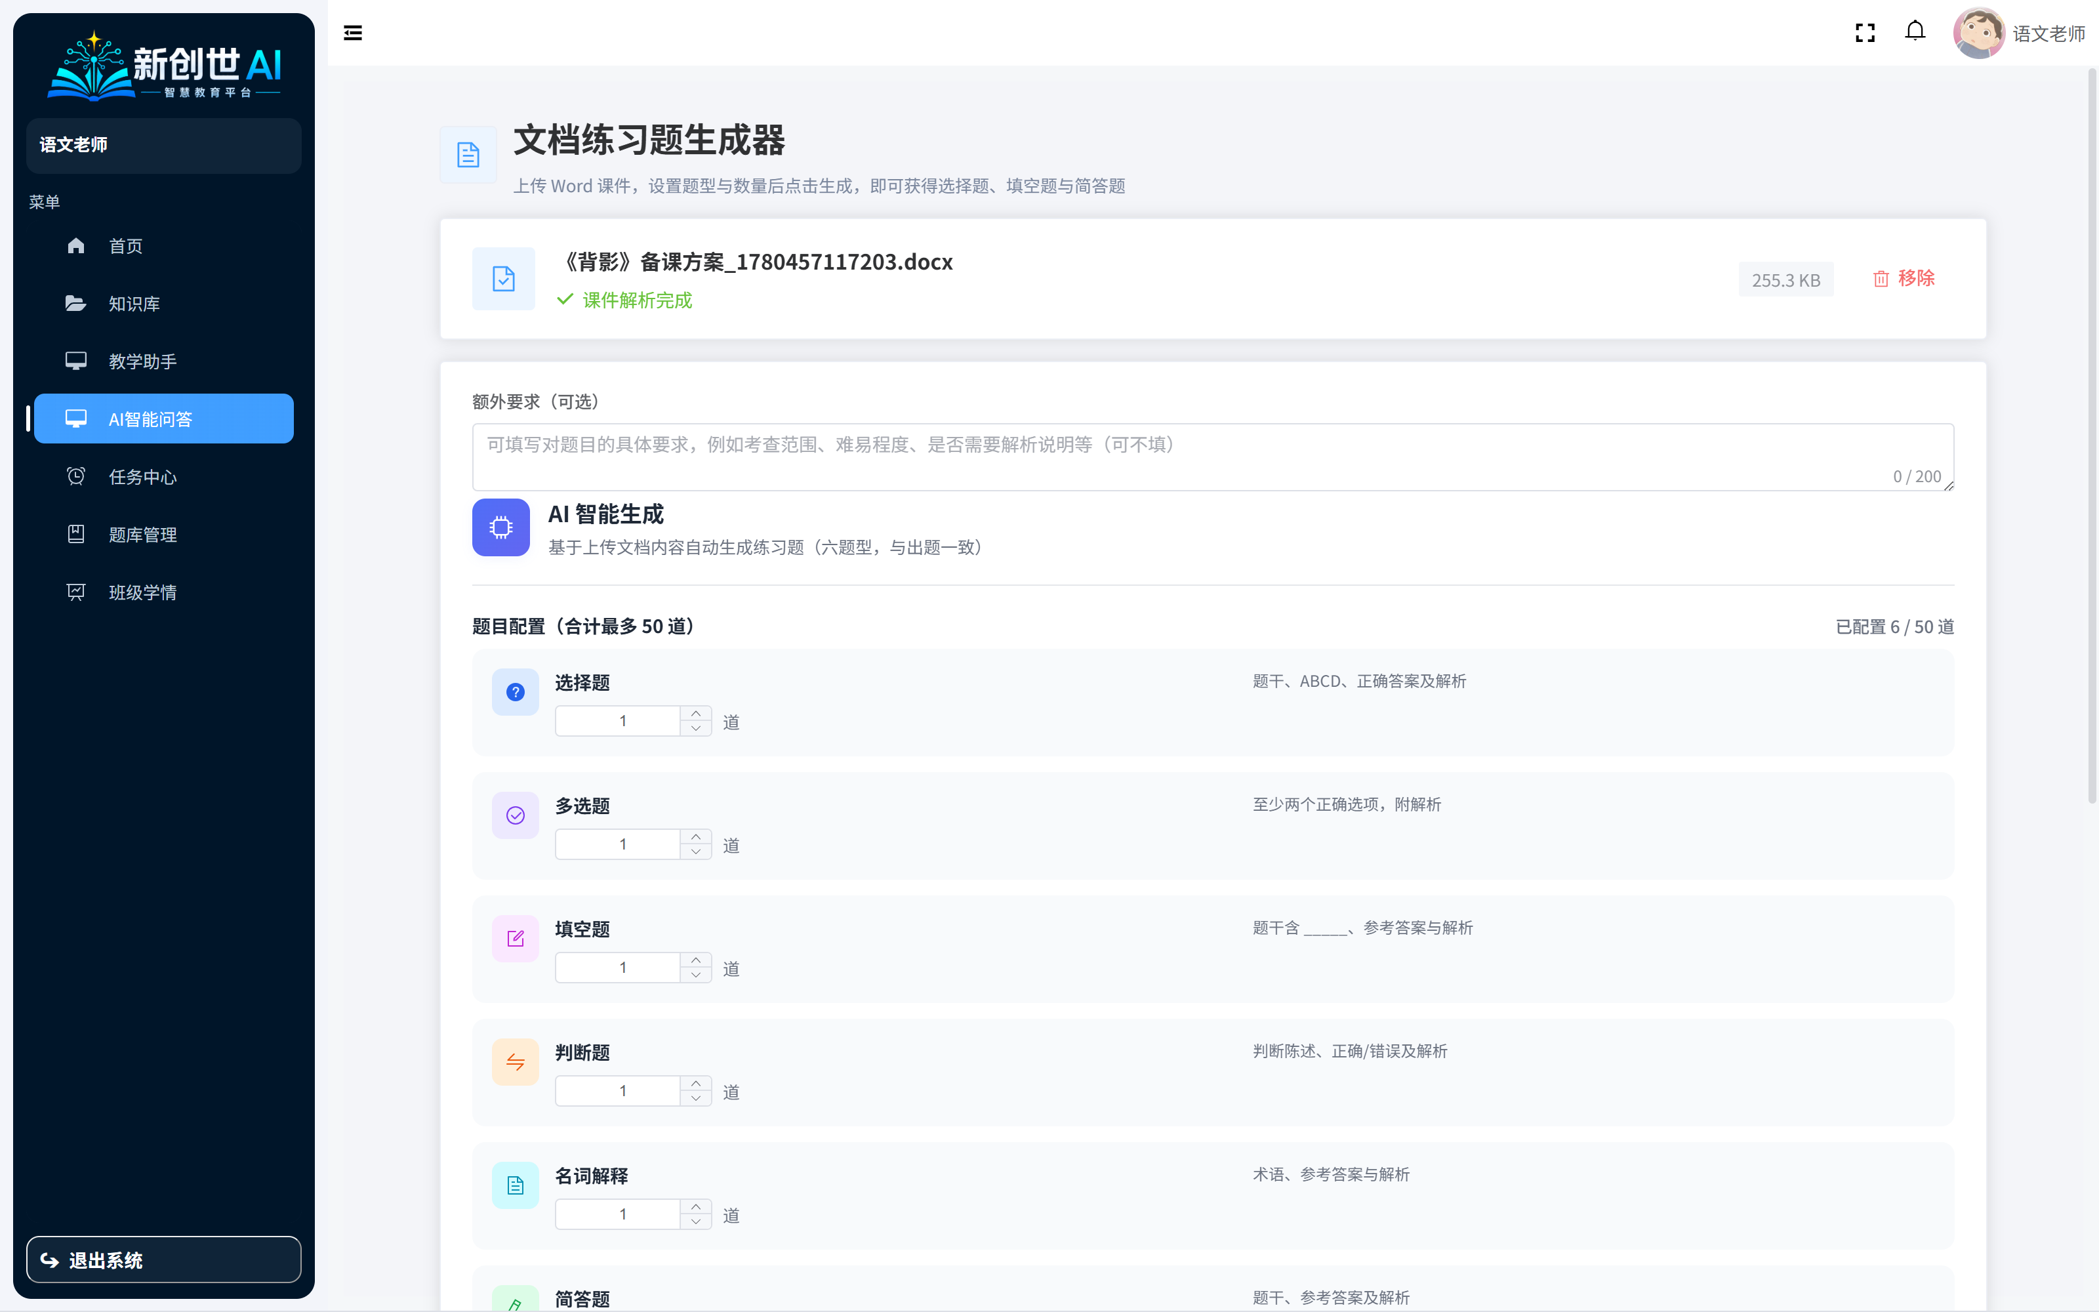Click the chart icon beside 班级学情
Viewport: 2099px width, 1312px height.
75,592
